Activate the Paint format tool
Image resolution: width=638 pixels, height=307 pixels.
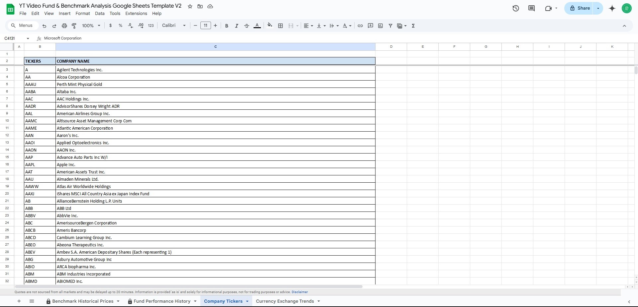coord(74,26)
